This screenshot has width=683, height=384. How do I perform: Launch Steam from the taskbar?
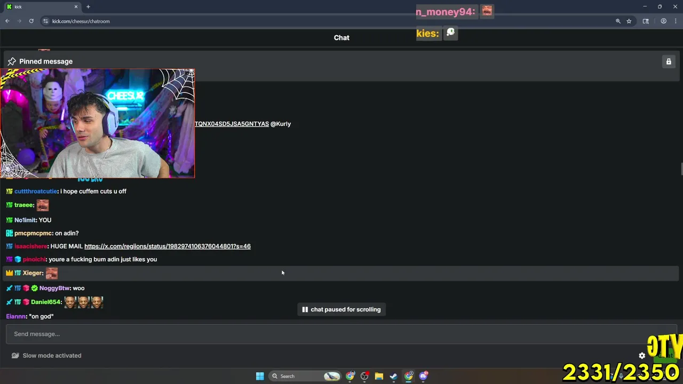point(393,376)
